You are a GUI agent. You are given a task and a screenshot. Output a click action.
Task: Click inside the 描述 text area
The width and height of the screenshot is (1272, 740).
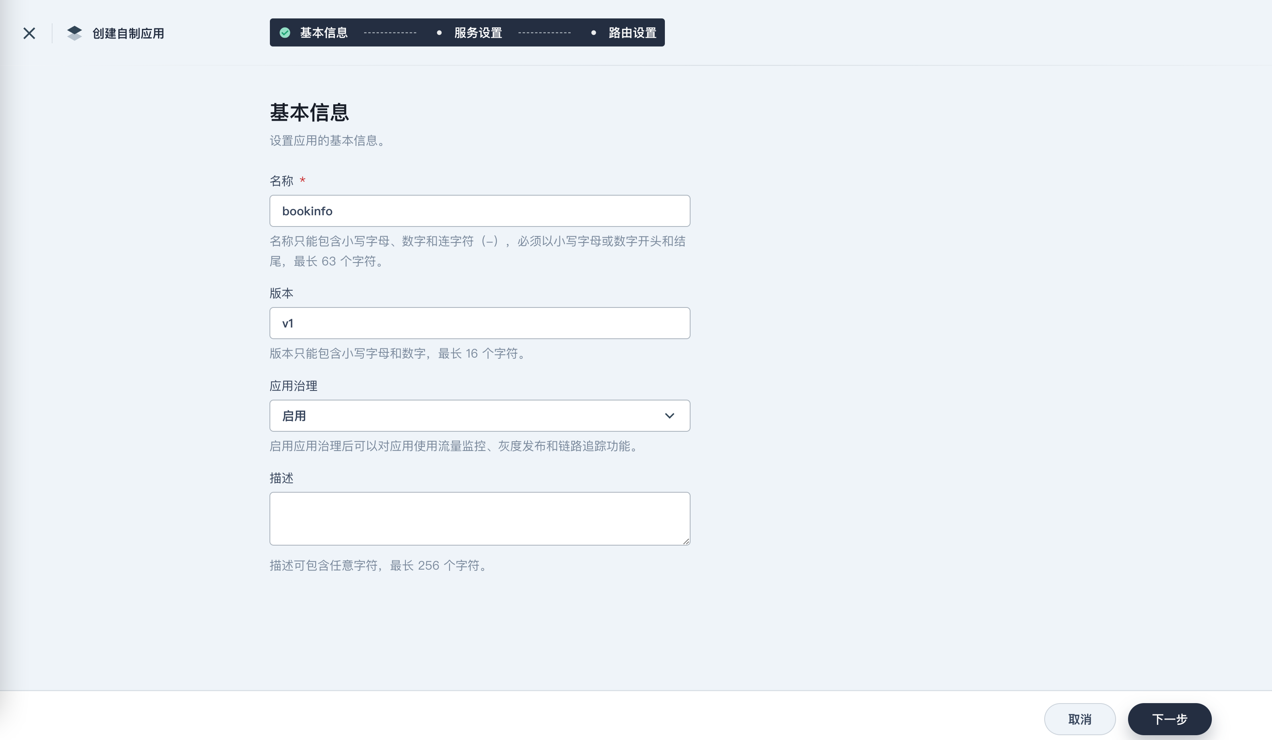click(x=480, y=519)
